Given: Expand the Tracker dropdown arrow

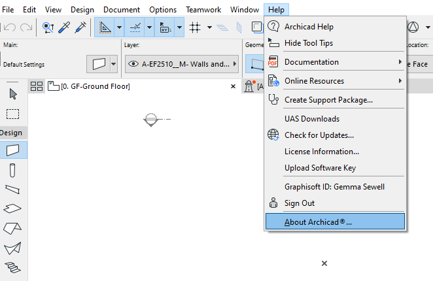Looking at the screenshot, I should 179,27.
